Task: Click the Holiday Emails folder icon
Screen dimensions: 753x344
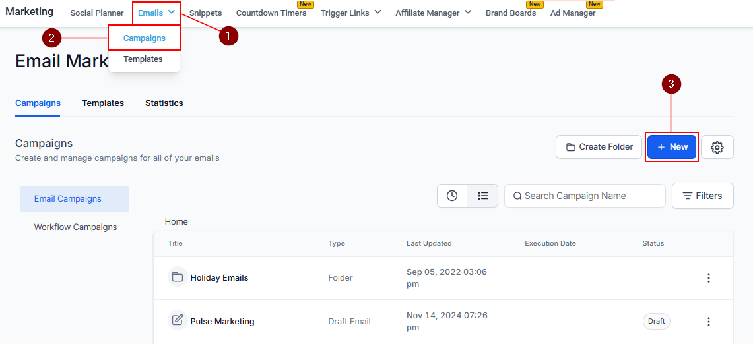Action: [178, 277]
